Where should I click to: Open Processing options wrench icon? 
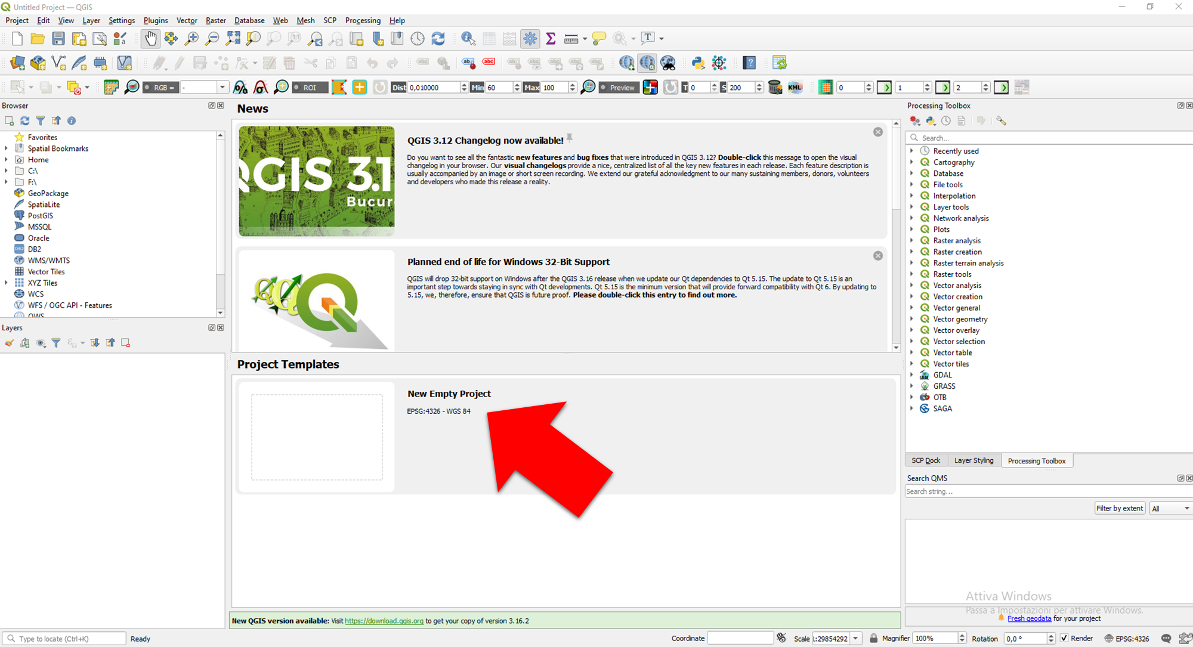pyautogui.click(x=1001, y=120)
